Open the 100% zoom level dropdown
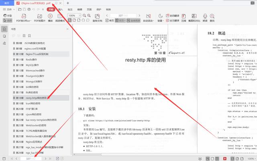The height and width of the screenshot is (161, 257). (80, 16)
